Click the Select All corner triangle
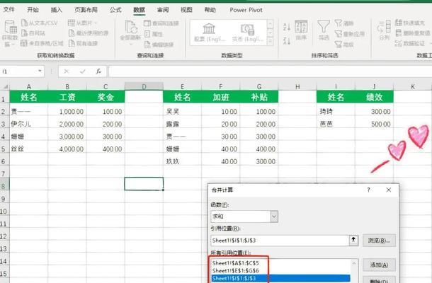 [5, 86]
